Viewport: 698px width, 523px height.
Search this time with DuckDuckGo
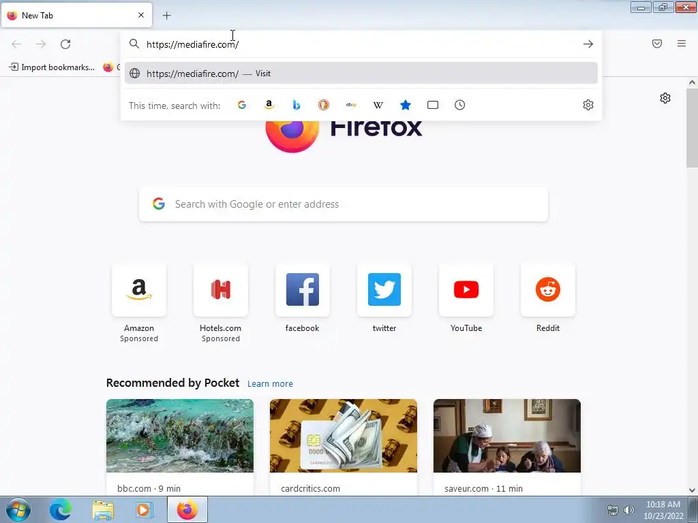(324, 105)
